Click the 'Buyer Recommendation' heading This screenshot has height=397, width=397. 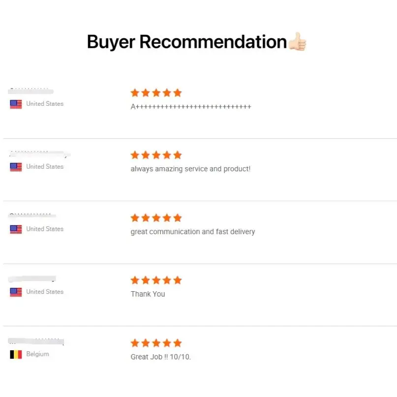click(x=186, y=42)
